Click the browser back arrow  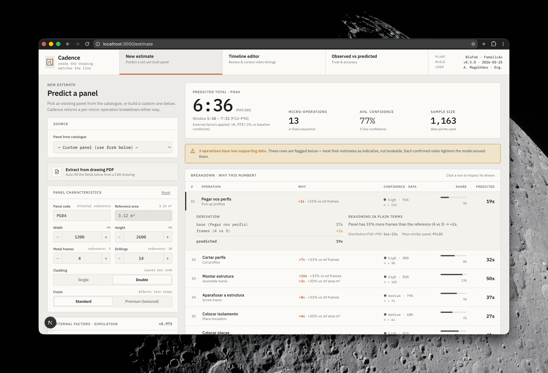tap(68, 44)
